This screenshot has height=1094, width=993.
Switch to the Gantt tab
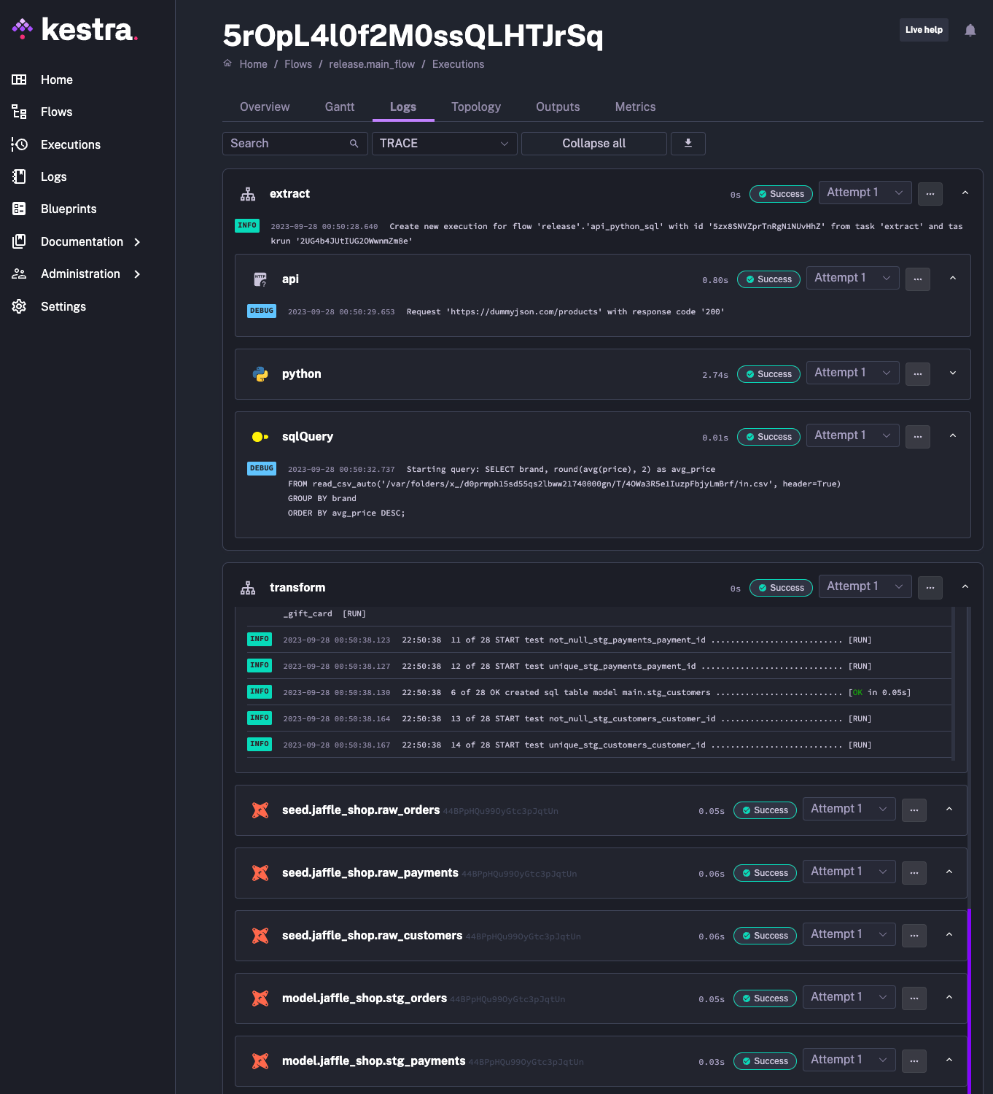click(x=339, y=106)
